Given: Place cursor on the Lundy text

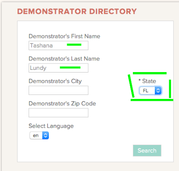Looking at the screenshot, I should tap(38, 68).
